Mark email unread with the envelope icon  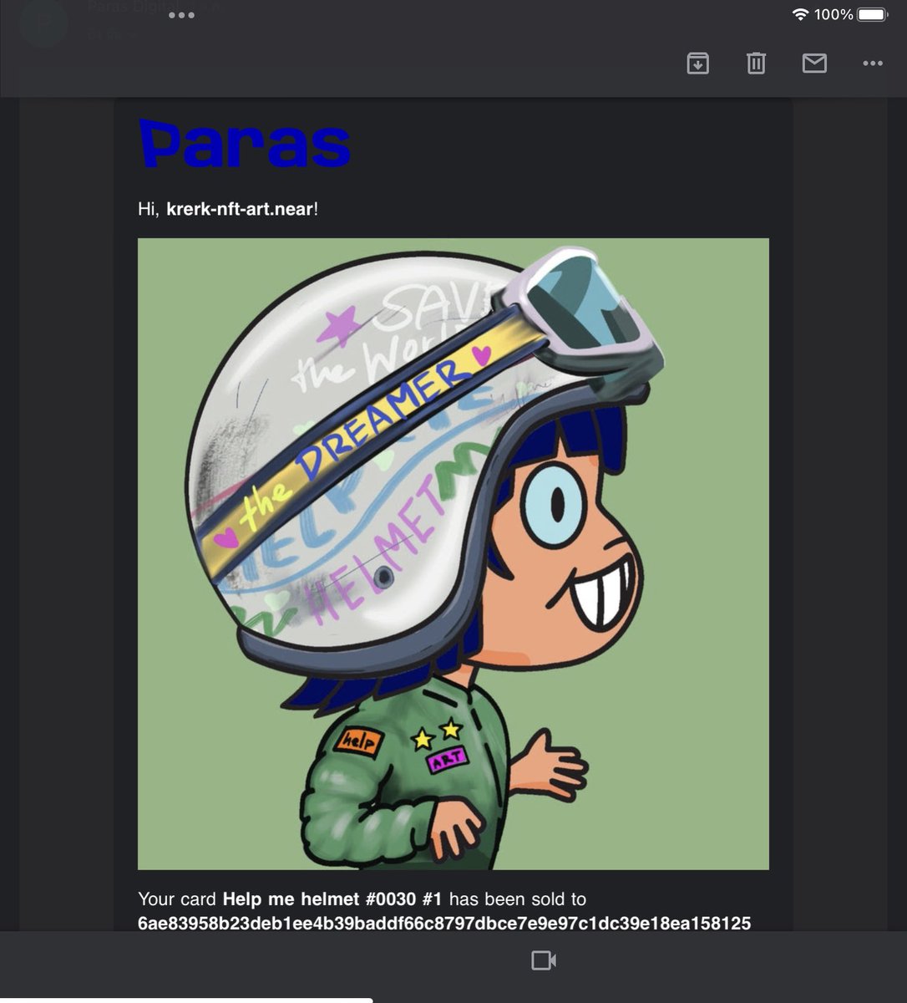pyautogui.click(x=814, y=63)
